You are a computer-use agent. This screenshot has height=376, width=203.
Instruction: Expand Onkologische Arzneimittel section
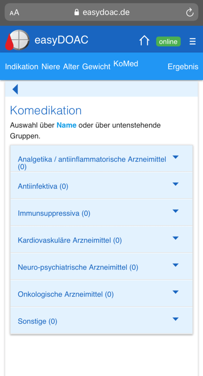click(101, 293)
